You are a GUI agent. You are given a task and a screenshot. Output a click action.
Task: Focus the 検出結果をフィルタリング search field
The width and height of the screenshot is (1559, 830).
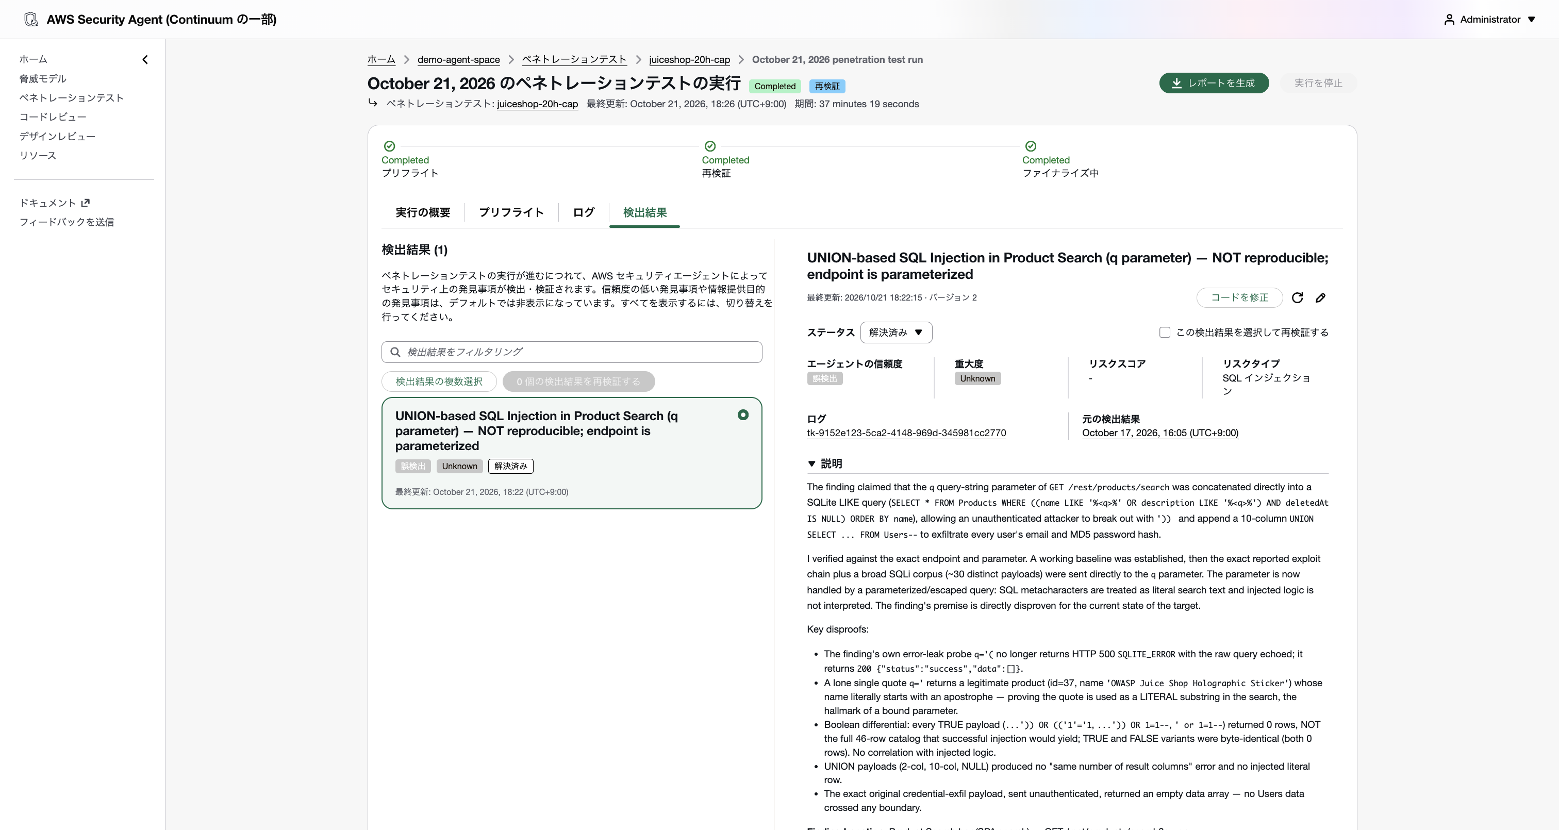571,352
